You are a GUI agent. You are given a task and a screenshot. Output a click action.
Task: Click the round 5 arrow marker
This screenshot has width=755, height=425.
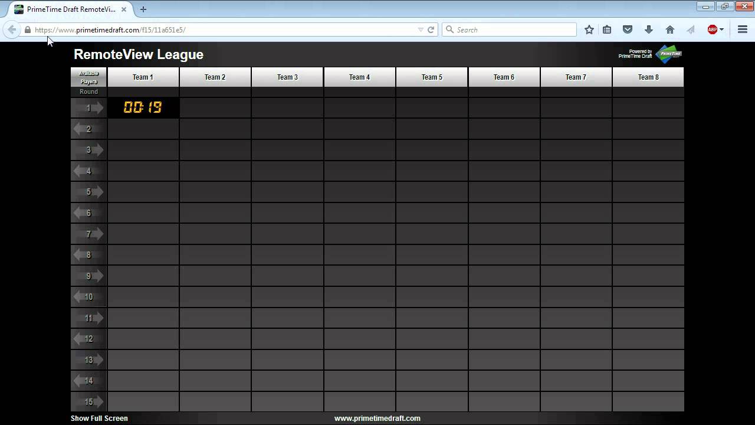(x=89, y=192)
